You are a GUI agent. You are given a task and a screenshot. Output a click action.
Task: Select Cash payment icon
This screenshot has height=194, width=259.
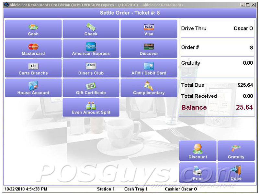click(x=33, y=27)
